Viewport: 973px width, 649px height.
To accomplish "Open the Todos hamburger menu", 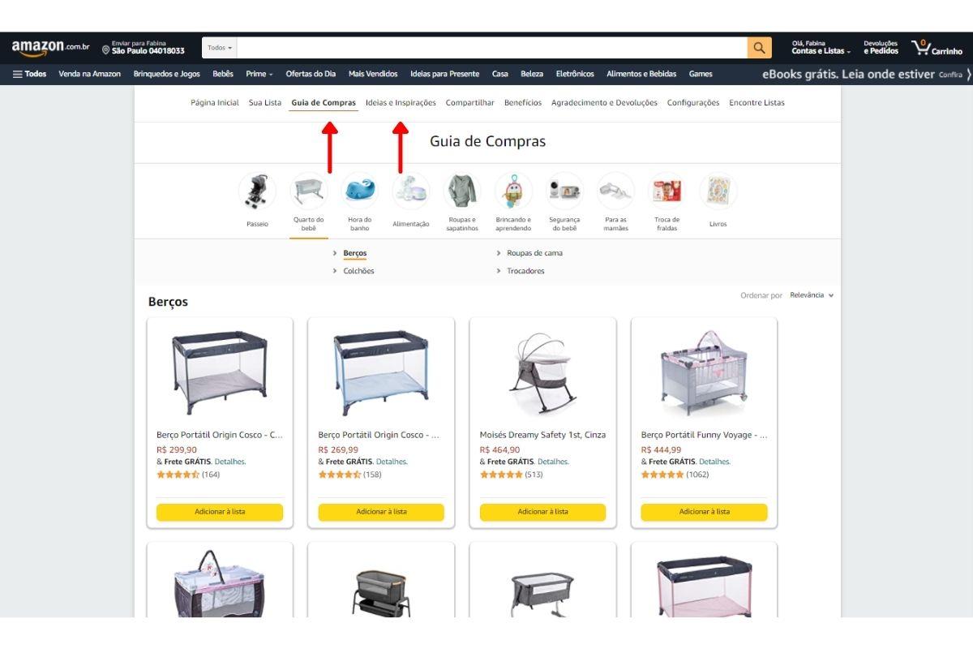I will point(30,74).
